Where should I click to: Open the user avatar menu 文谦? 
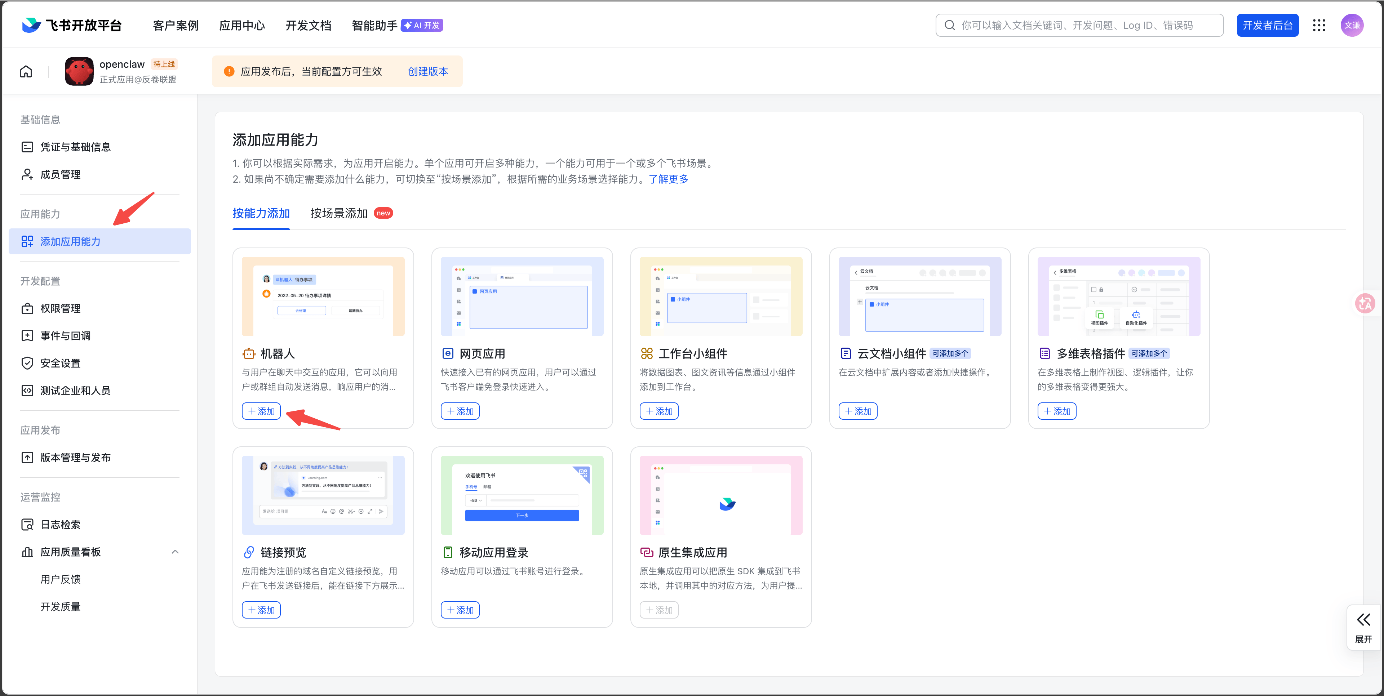(x=1352, y=25)
